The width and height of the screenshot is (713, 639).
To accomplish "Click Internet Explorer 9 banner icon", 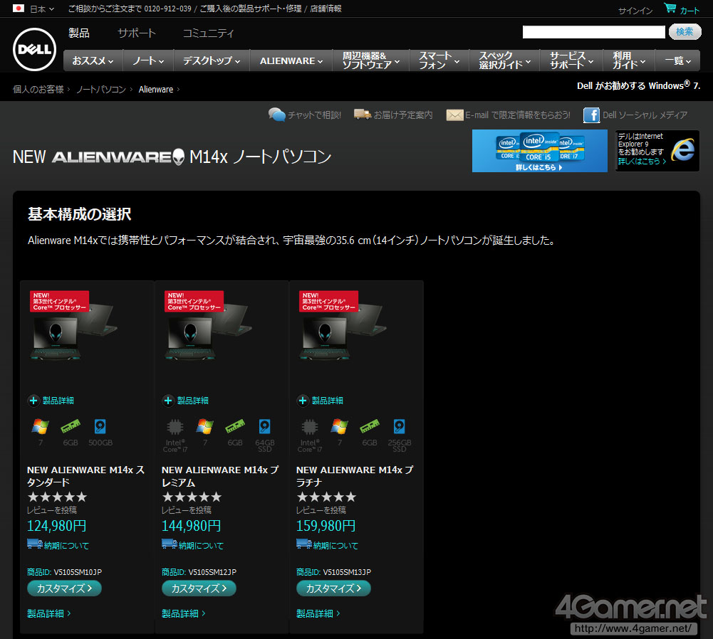I will point(683,150).
